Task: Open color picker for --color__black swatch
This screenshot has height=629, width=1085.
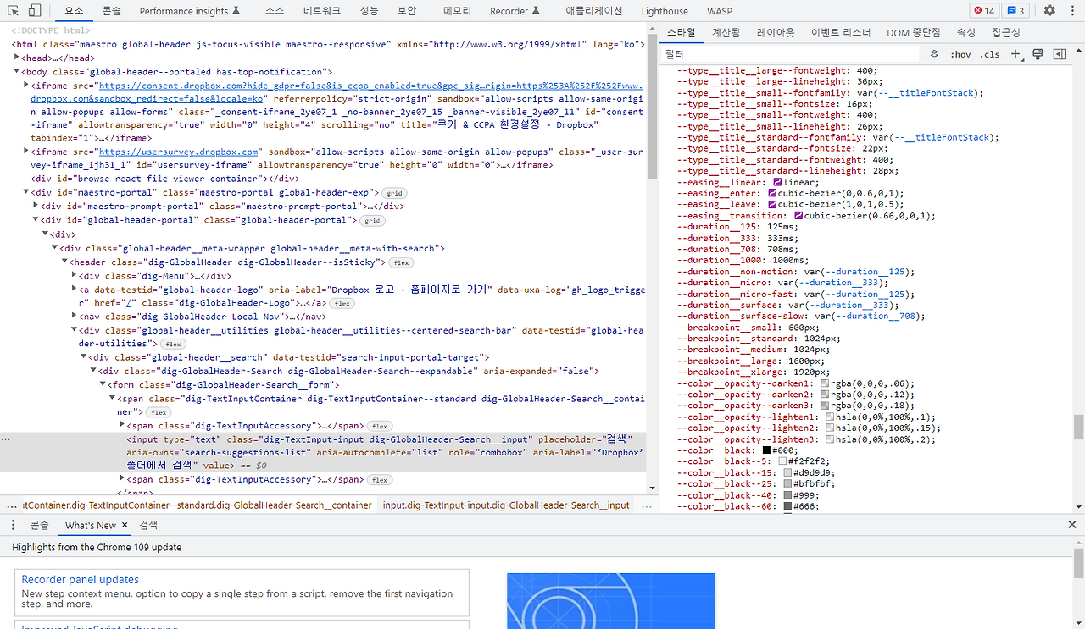Action: click(766, 450)
